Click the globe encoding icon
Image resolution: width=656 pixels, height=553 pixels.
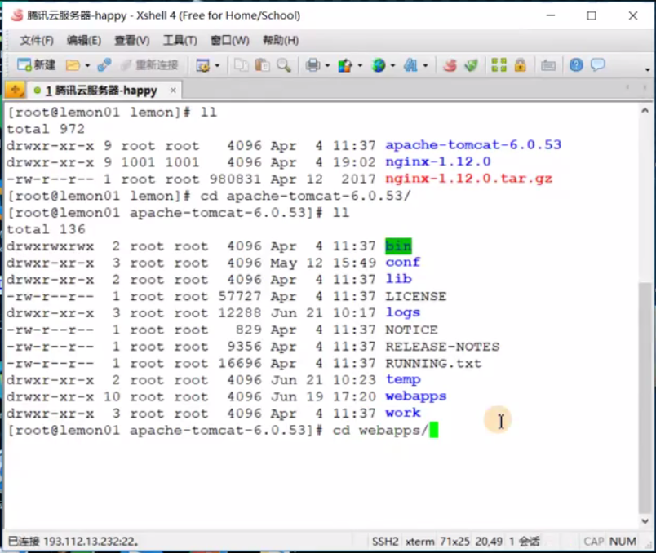click(x=379, y=65)
